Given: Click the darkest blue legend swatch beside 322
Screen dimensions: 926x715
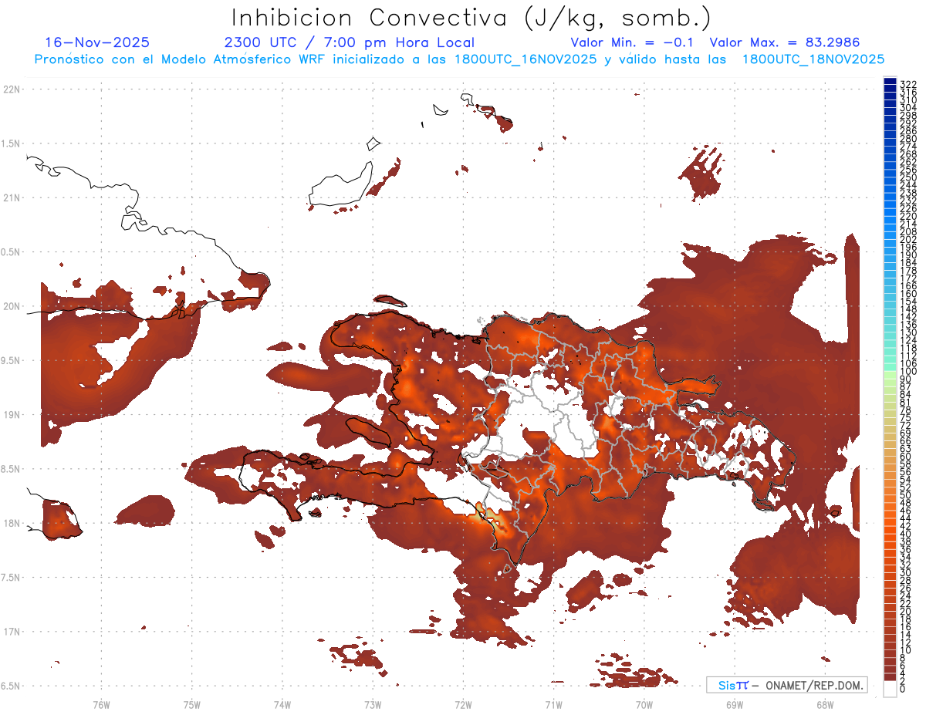Looking at the screenshot, I should pos(890,80).
